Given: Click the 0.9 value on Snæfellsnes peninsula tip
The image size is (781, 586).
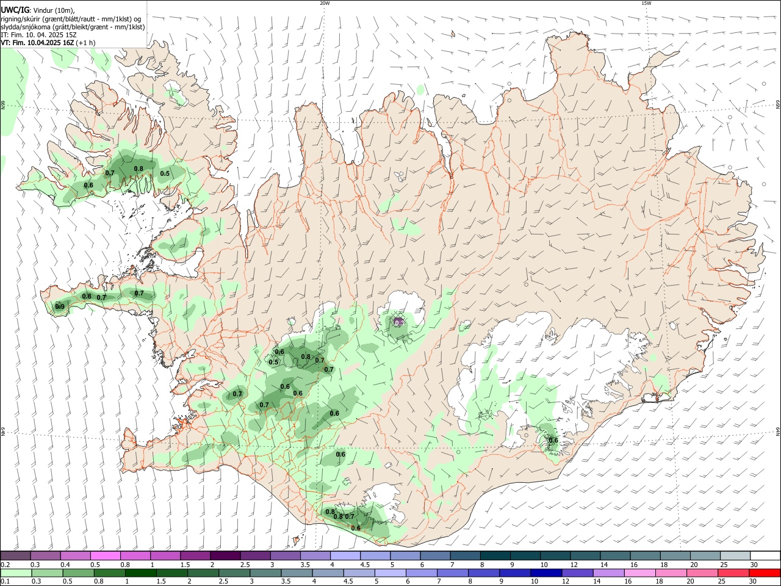Looking at the screenshot, I should click(x=60, y=306).
